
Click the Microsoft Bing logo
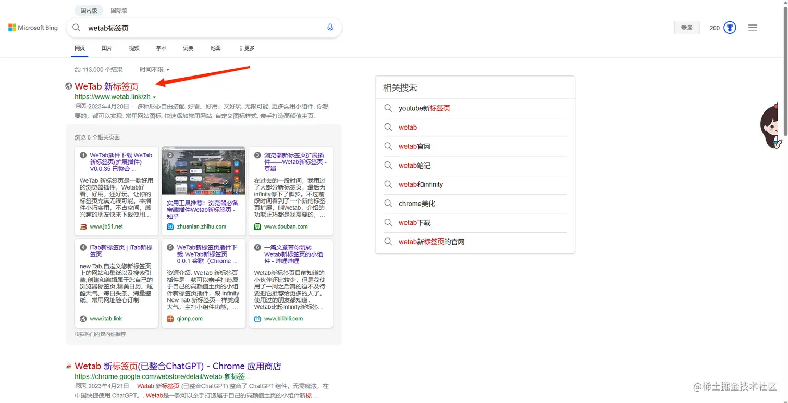[x=33, y=28]
